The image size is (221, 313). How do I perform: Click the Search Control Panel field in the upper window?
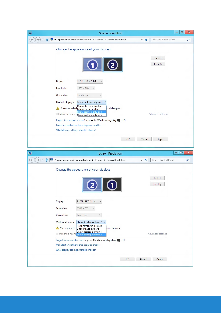[169, 40]
